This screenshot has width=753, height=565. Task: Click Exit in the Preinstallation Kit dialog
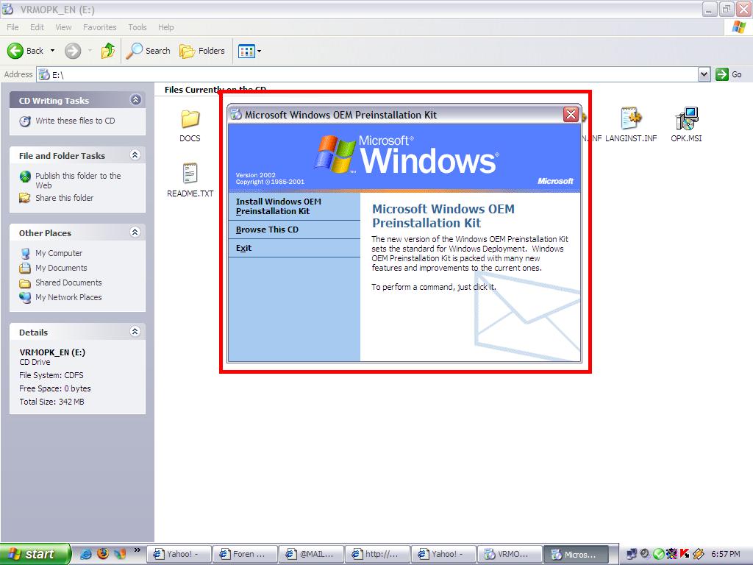(294, 248)
